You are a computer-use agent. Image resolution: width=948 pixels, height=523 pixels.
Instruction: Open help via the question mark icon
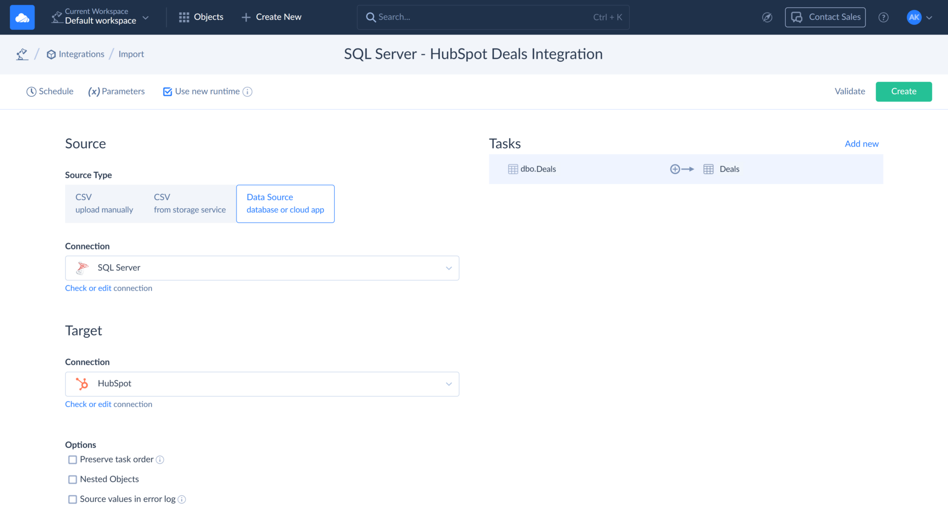tap(883, 17)
